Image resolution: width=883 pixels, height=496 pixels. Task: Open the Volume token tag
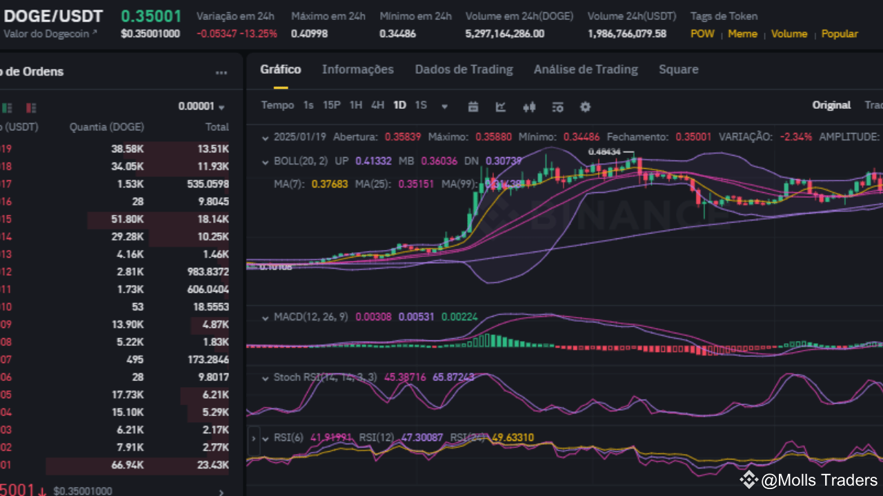pyautogui.click(x=789, y=34)
